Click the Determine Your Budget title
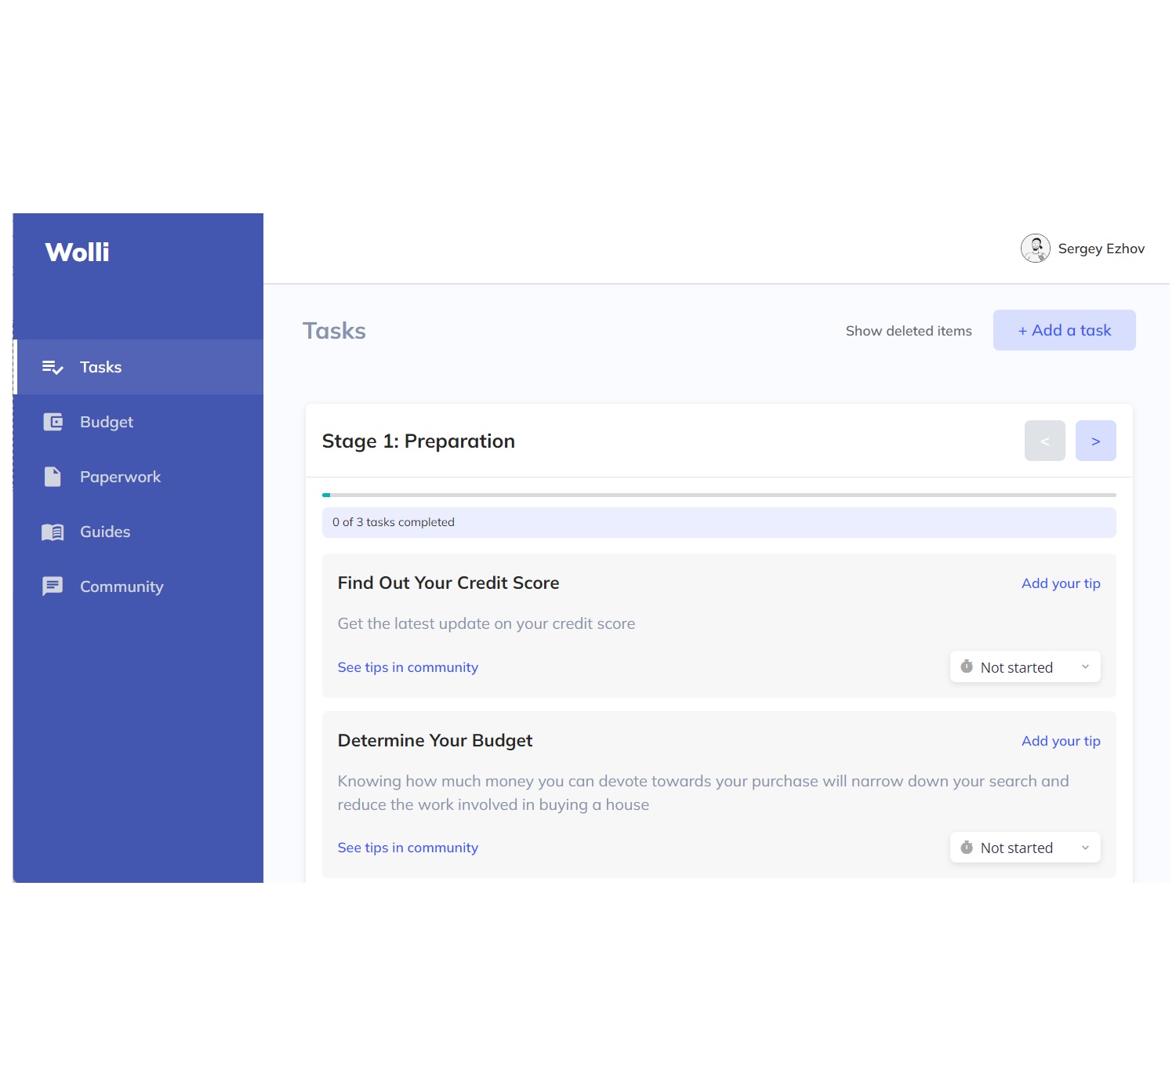The image size is (1176, 1082). (434, 740)
